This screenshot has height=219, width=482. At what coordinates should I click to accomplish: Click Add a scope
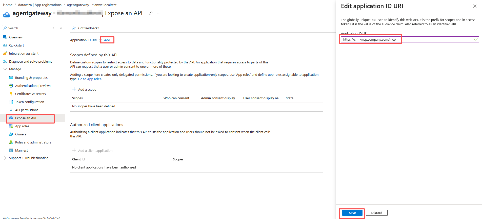(84, 89)
